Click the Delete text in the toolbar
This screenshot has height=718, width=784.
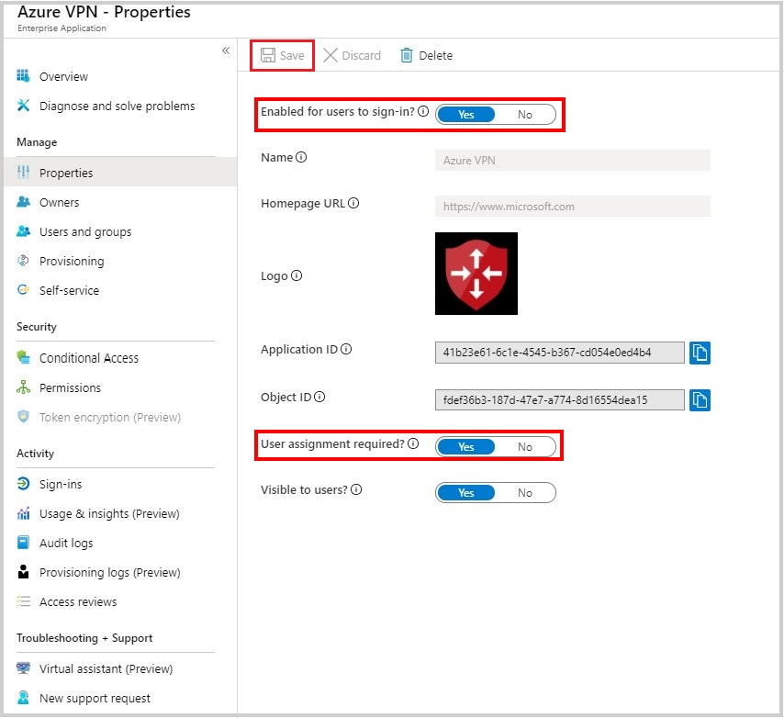435,55
